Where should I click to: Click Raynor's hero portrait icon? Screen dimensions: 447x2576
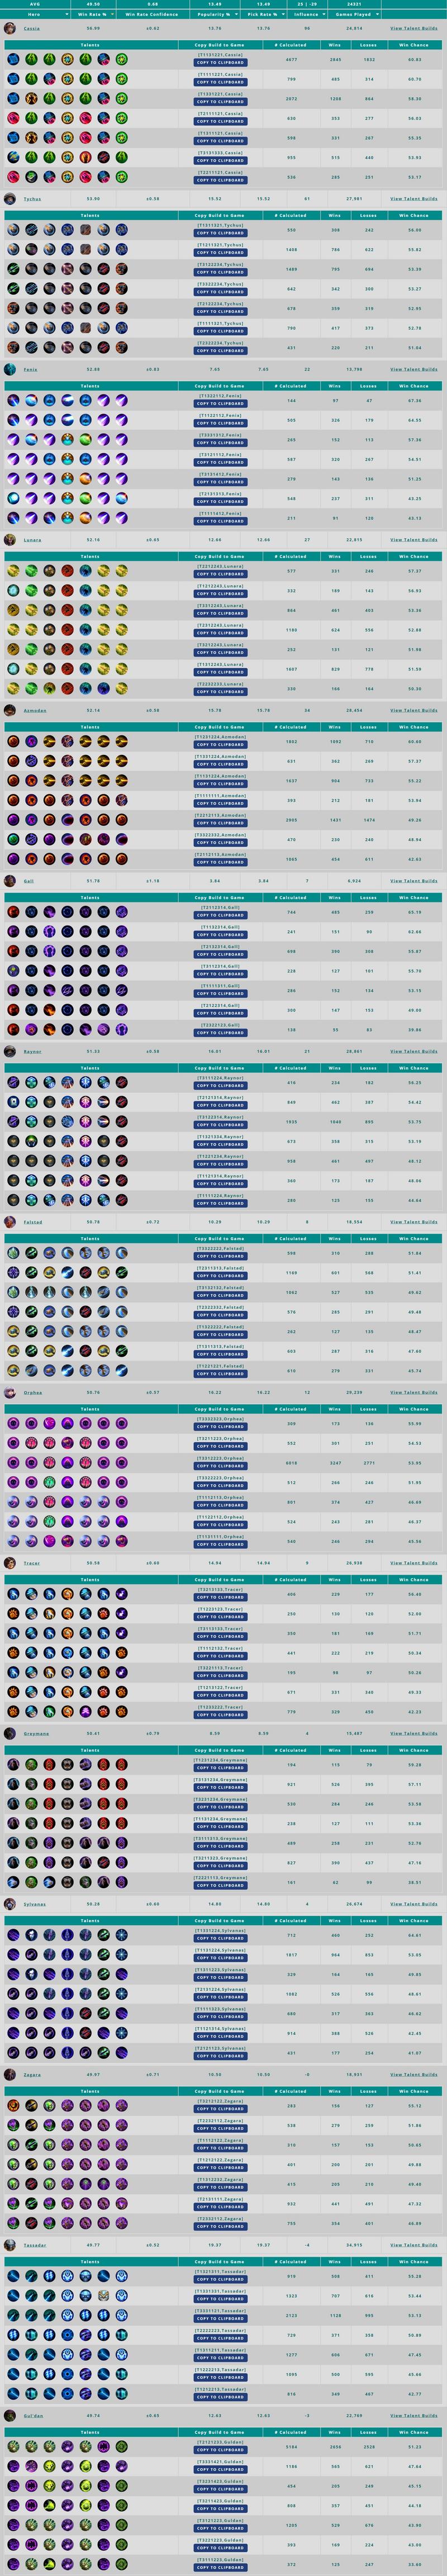coord(10,1051)
